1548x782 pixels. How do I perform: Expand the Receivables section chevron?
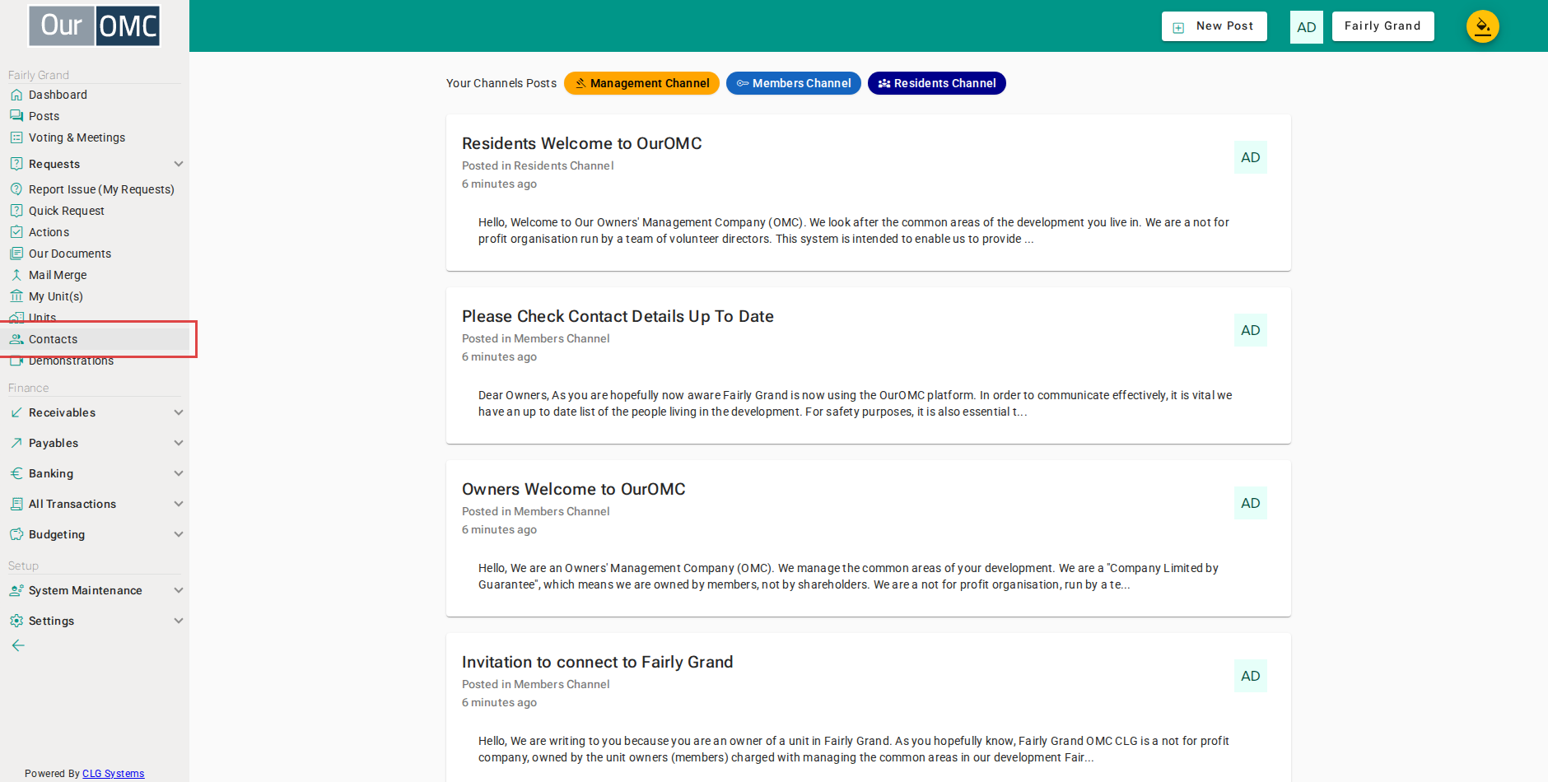[x=179, y=412]
